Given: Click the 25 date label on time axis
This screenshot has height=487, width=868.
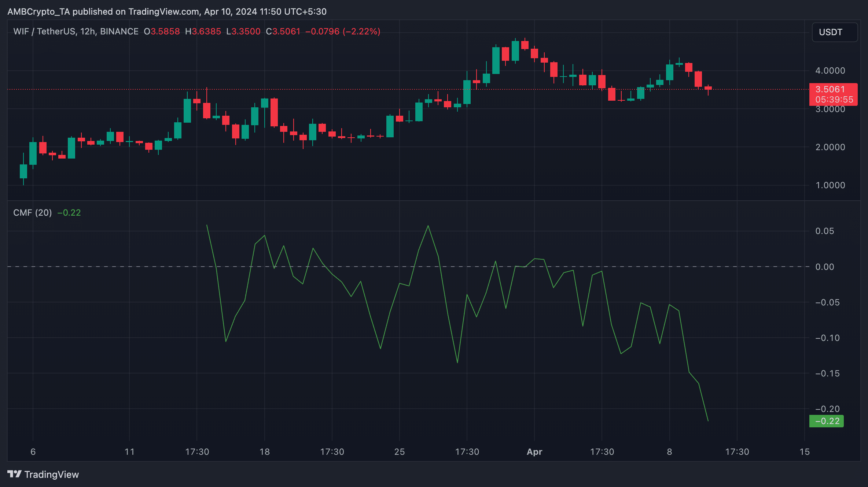Looking at the screenshot, I should tap(400, 452).
